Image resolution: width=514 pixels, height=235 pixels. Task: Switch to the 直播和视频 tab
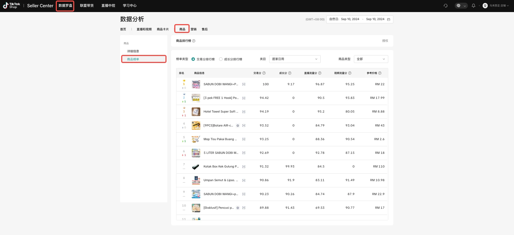pos(144,29)
